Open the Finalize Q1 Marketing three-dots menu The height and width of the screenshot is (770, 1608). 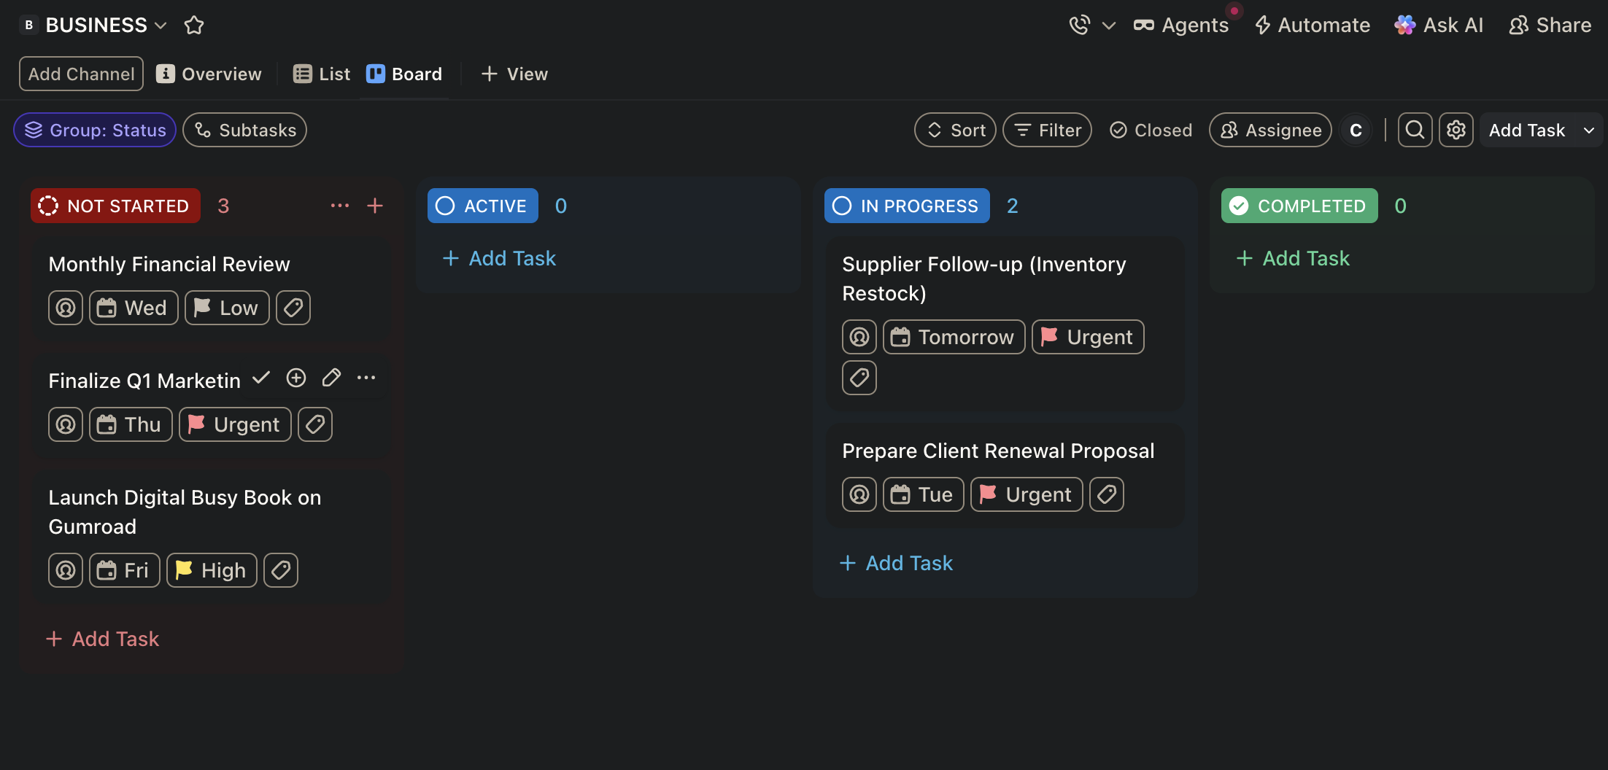pyautogui.click(x=366, y=378)
